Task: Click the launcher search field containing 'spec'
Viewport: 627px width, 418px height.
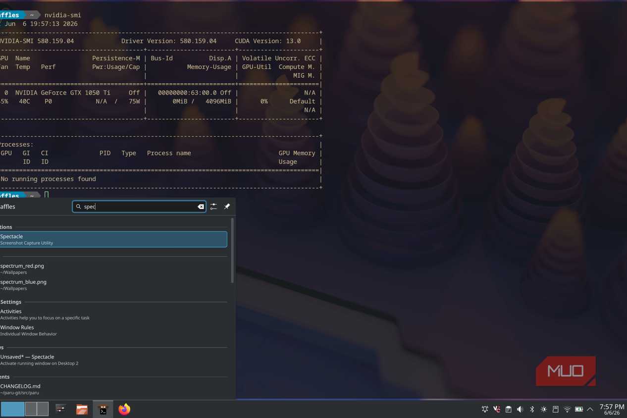Action: [139, 207]
